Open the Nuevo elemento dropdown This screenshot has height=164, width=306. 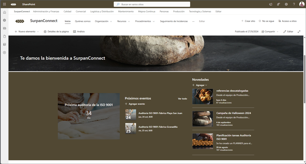[27, 32]
